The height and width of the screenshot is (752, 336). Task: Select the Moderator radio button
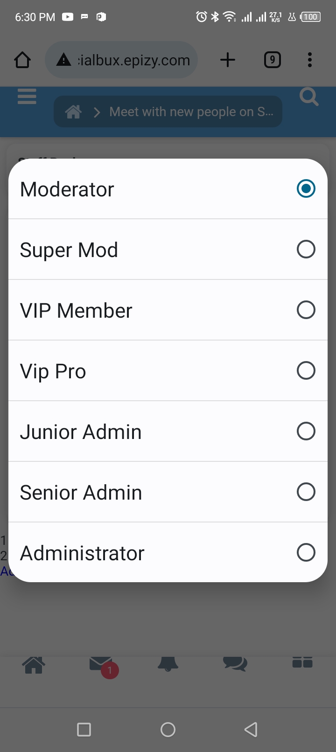coord(306,189)
